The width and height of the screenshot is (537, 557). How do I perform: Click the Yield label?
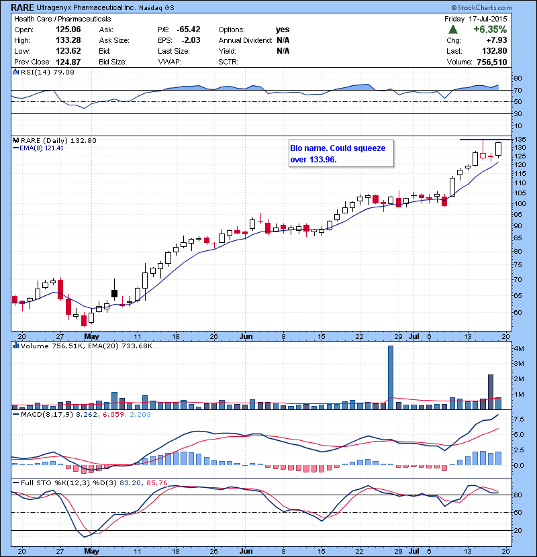click(227, 51)
